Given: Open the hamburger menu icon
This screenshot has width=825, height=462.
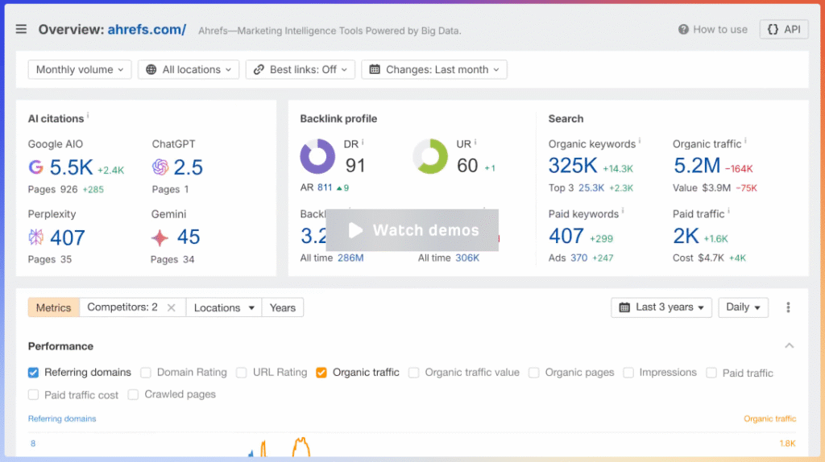Looking at the screenshot, I should coord(21,30).
